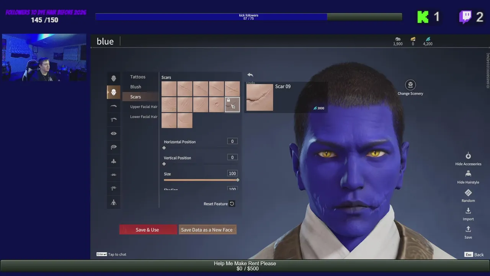Click the Twitch logo in stream overlay
Image resolution: width=490 pixels, height=276 pixels.
pyautogui.click(x=465, y=17)
